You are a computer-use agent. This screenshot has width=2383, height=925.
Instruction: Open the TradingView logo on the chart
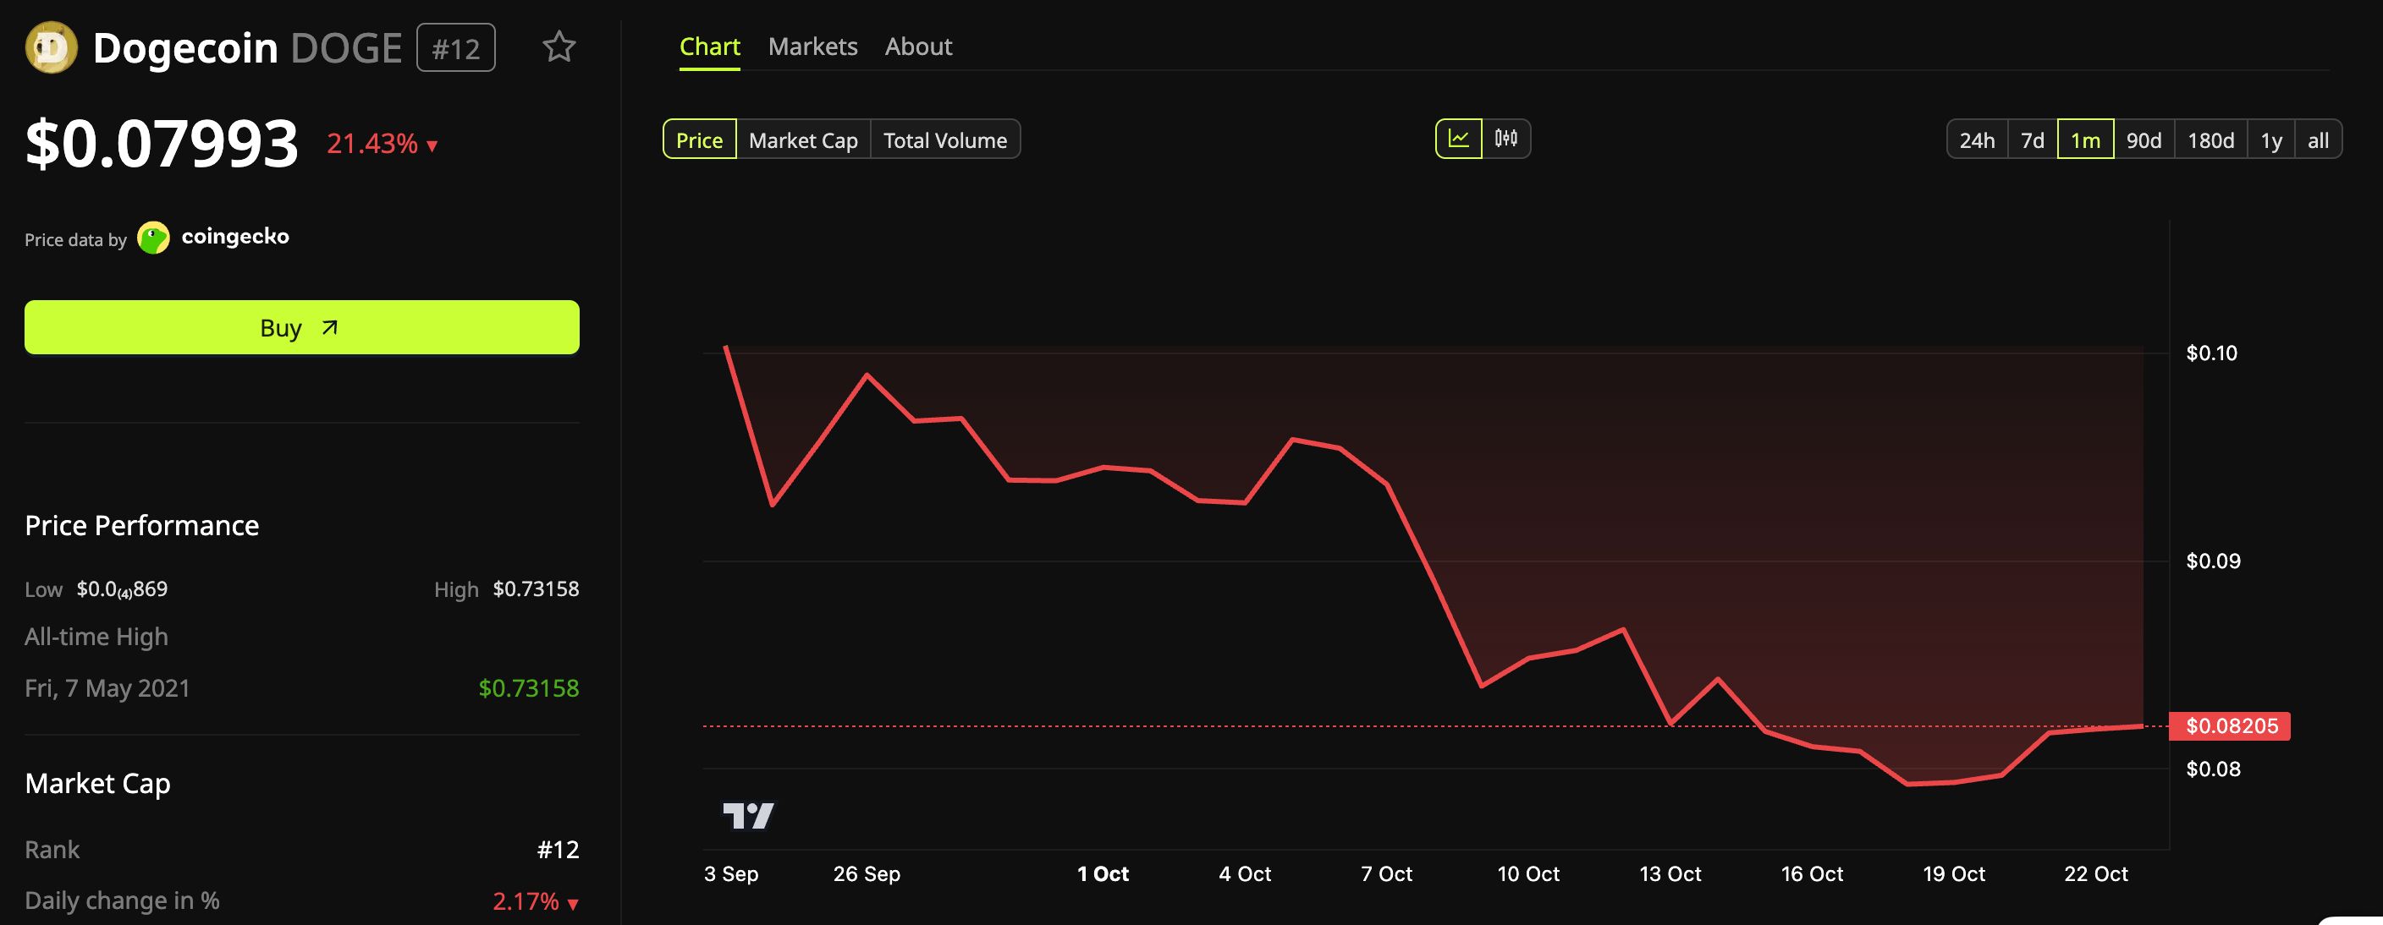(748, 815)
